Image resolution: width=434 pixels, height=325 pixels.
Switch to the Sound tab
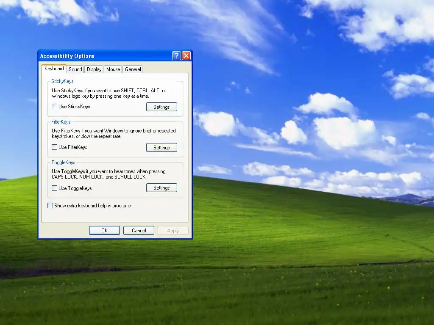(x=75, y=69)
